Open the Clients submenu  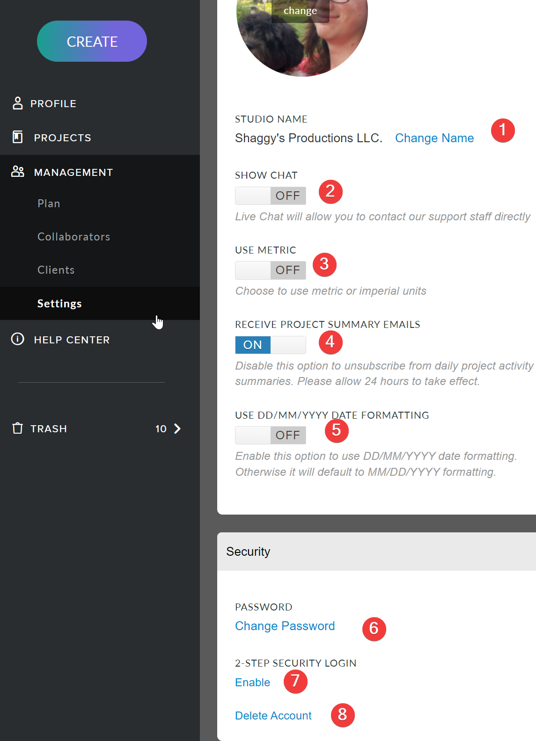[56, 270]
